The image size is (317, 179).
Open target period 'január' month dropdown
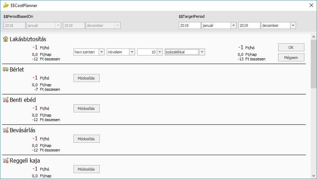click(233, 25)
